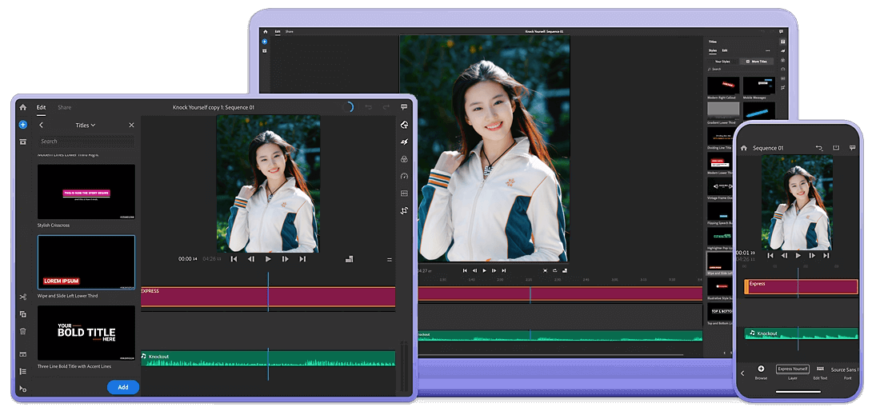The image size is (876, 407).
Task: Go back with the chevron beside Titles on tablet
Action: point(42,125)
